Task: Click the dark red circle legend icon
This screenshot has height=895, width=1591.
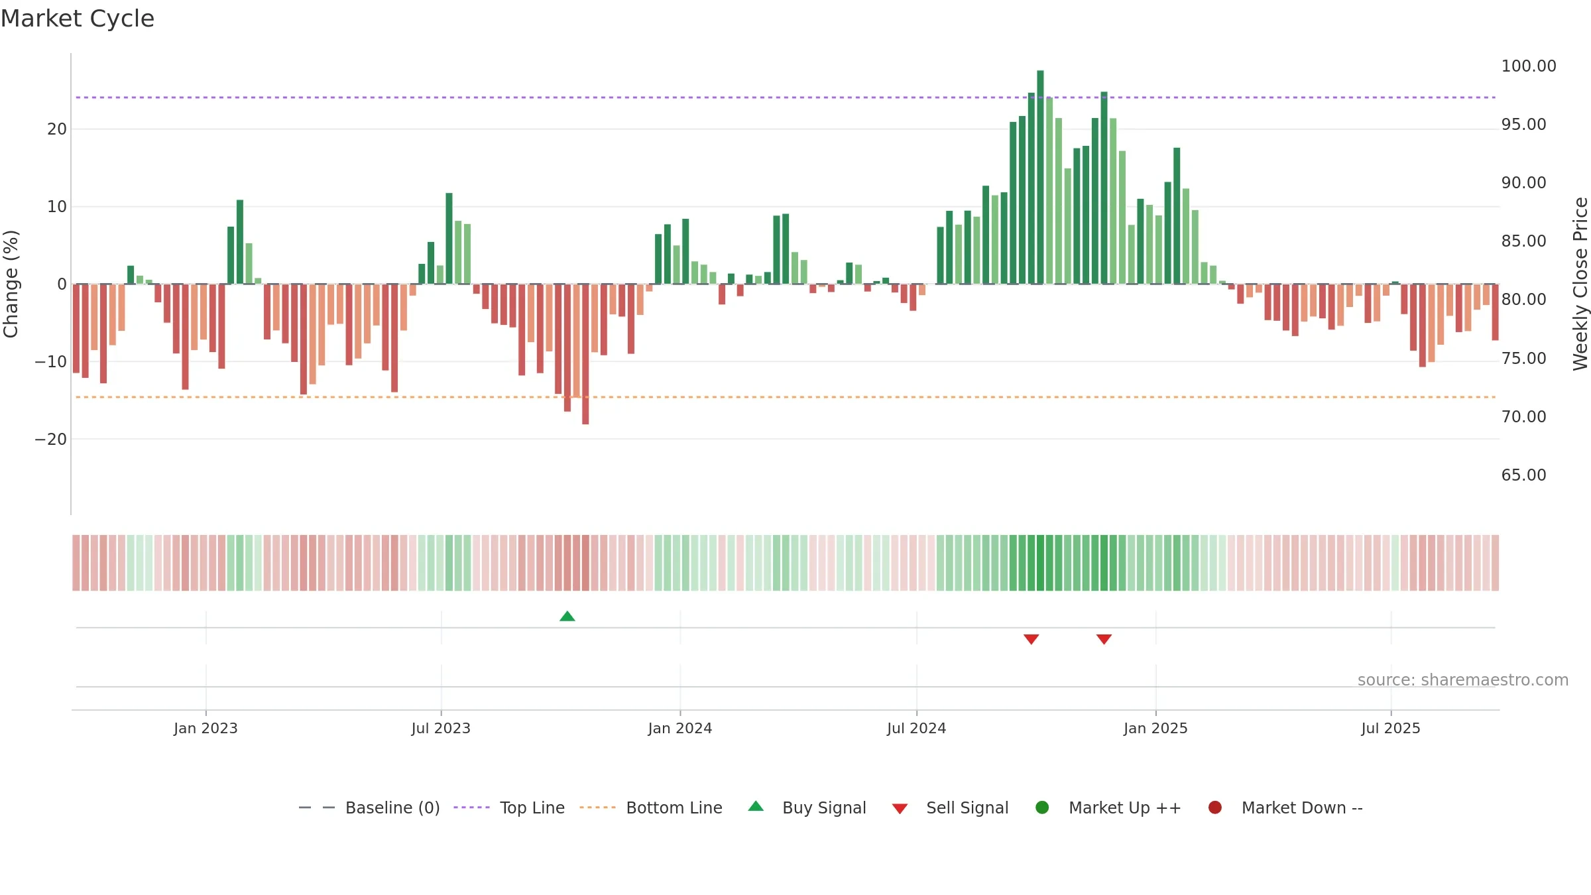Action: click(1215, 807)
